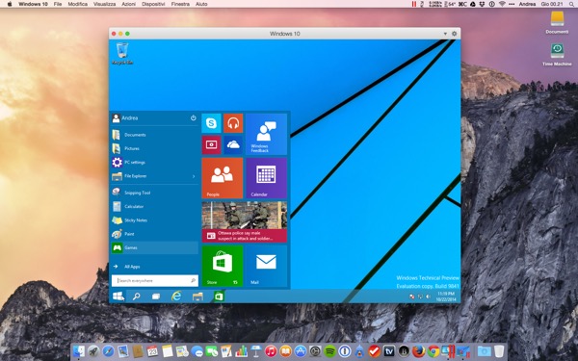Image resolution: width=578 pixels, height=361 pixels.
Task: Click the Internet Explorer taskbar icon
Action: point(176,297)
